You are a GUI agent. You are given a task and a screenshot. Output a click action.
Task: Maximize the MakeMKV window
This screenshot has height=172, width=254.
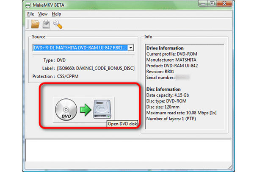(x=212, y=3)
